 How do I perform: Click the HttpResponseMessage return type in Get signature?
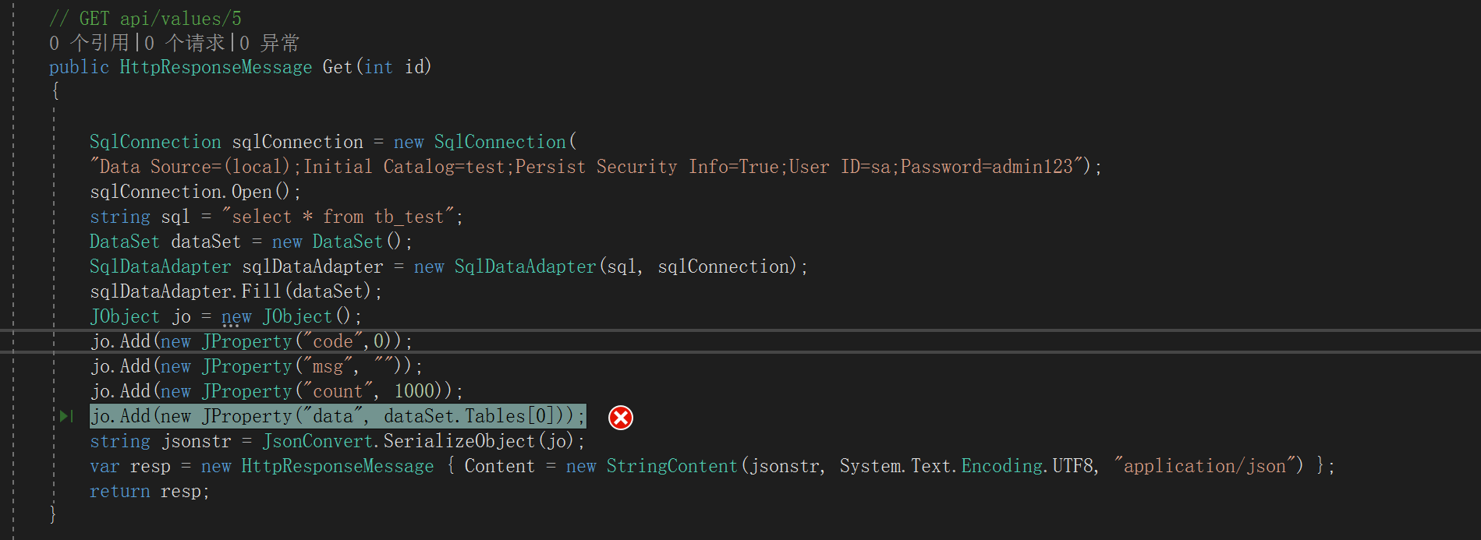point(216,67)
